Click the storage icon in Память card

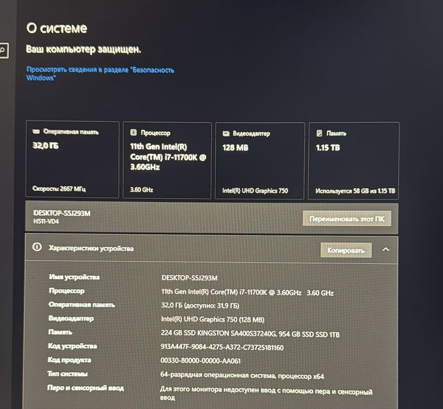(x=320, y=133)
